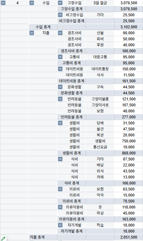Image resolution: width=143 pixels, height=241 pixels.
Task: Select the 복권 item cell
Action: click(x=100, y=135)
